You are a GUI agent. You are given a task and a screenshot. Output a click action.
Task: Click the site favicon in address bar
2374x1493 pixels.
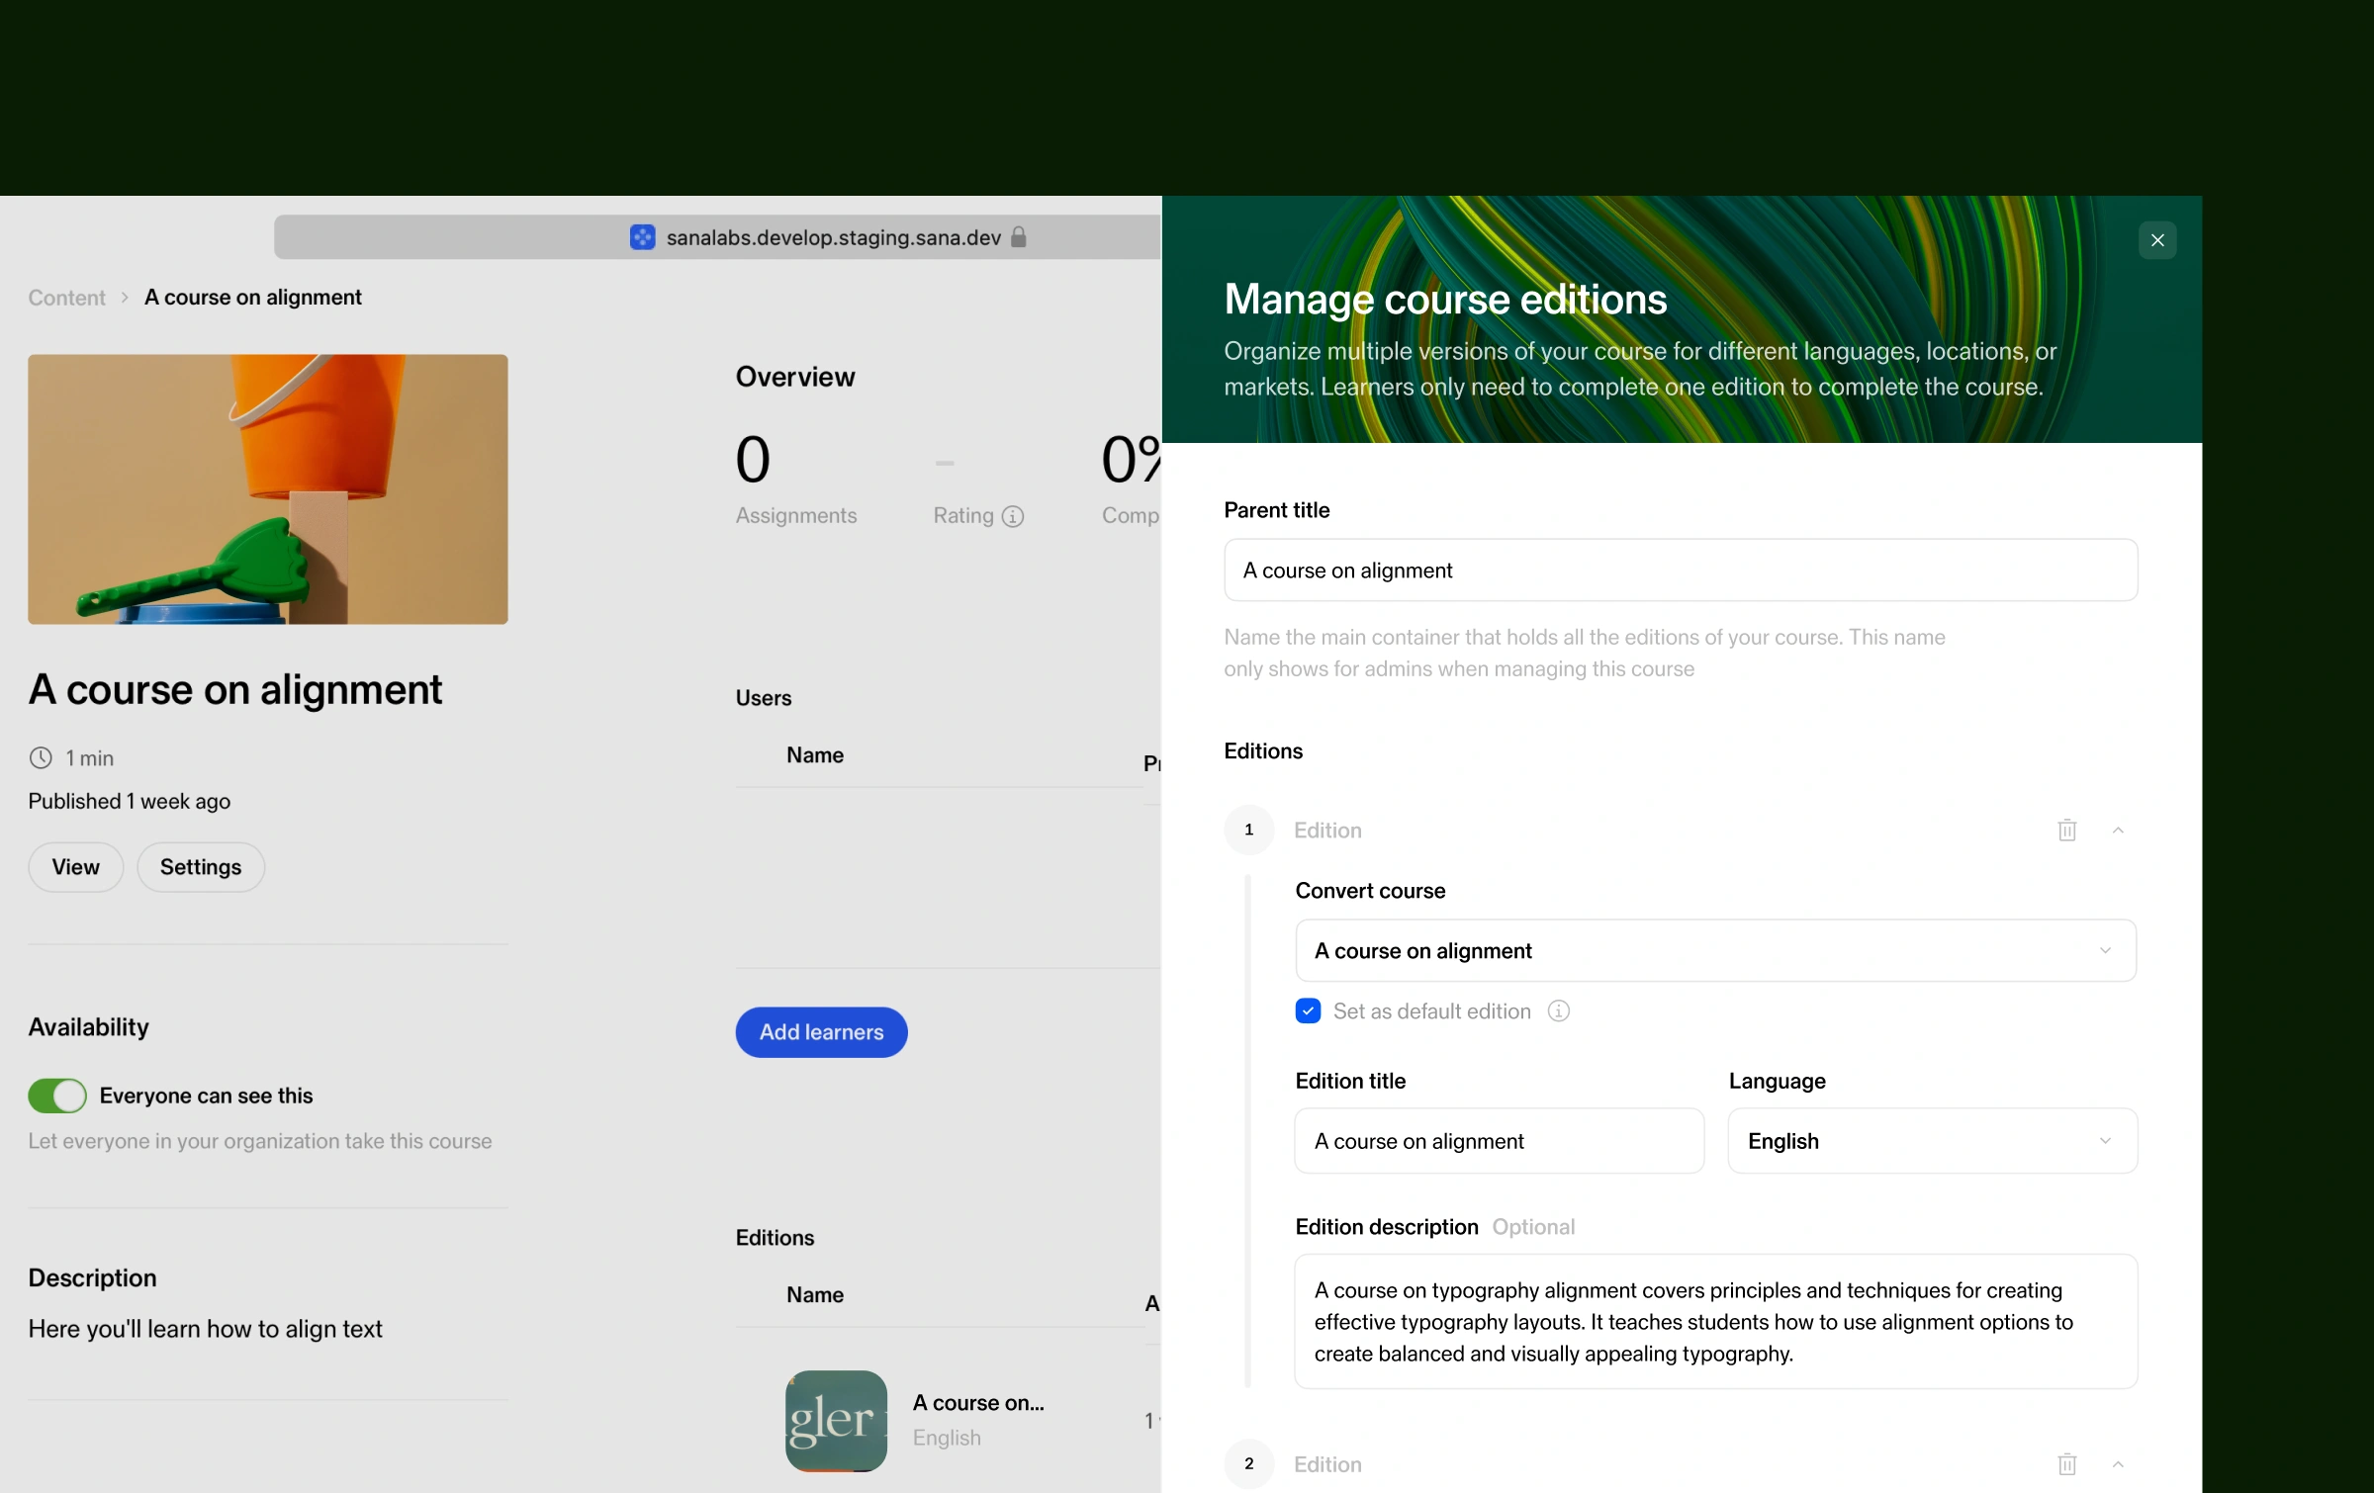642,237
